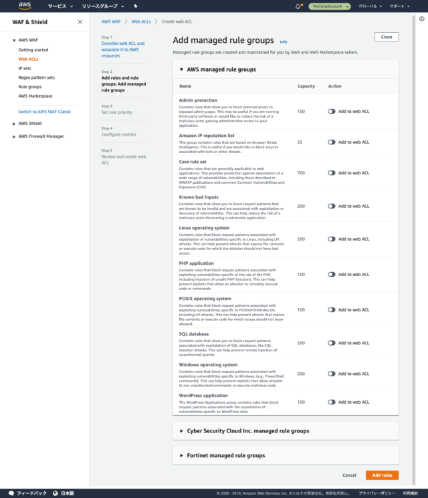
Task: Toggle Core rule set Add to web ACL
Action: (x=332, y=173)
